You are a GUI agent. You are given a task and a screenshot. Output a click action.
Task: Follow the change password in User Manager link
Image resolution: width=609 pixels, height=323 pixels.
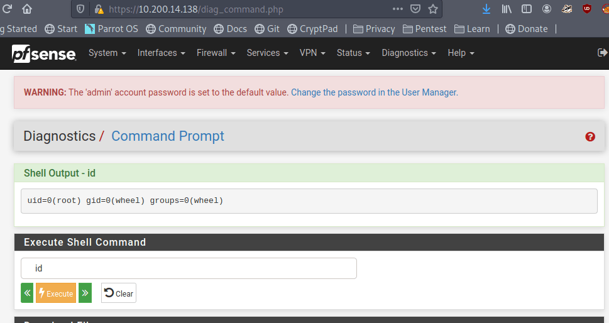373,92
